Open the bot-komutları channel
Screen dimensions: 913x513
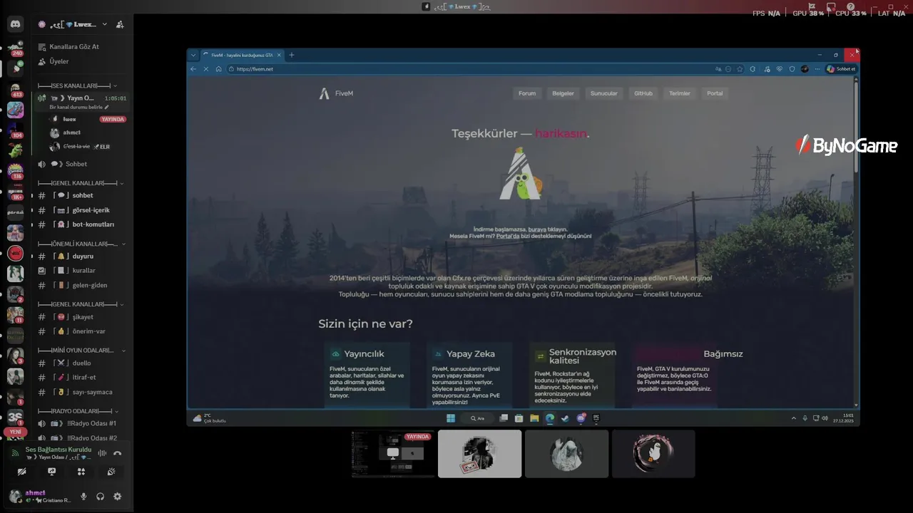81,224
